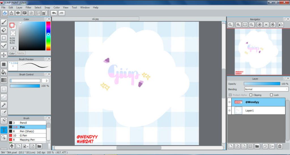Close the Color panel

49,19
